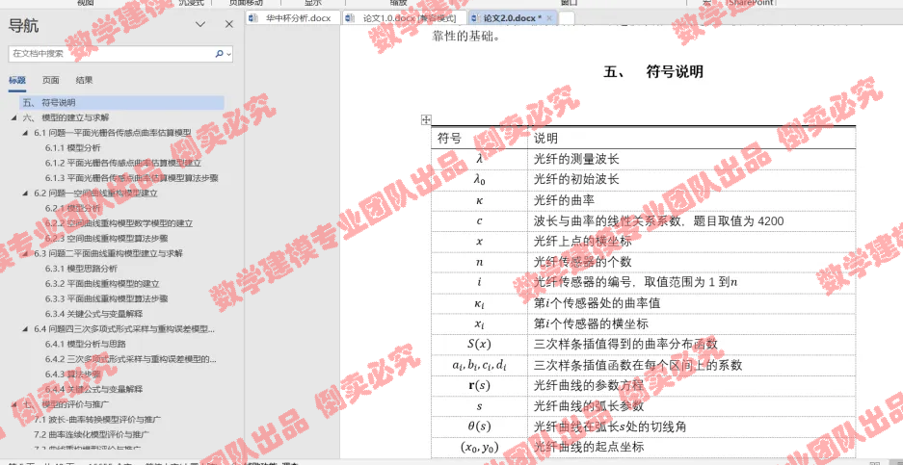Screen dimensions: 903x465
Task: Collapse the 6.1 问题一 heading triangle
Action: pos(25,133)
